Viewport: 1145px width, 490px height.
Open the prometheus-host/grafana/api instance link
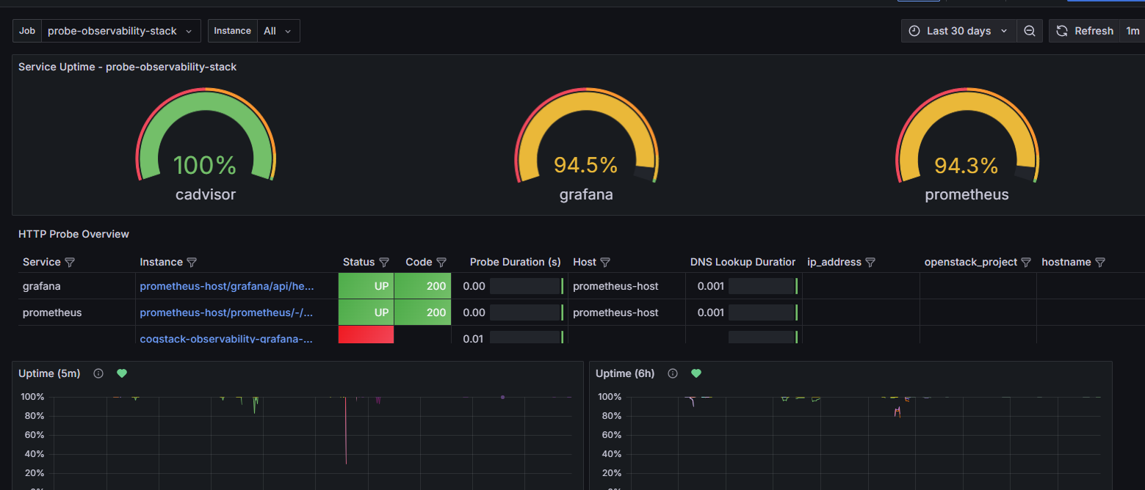point(227,286)
